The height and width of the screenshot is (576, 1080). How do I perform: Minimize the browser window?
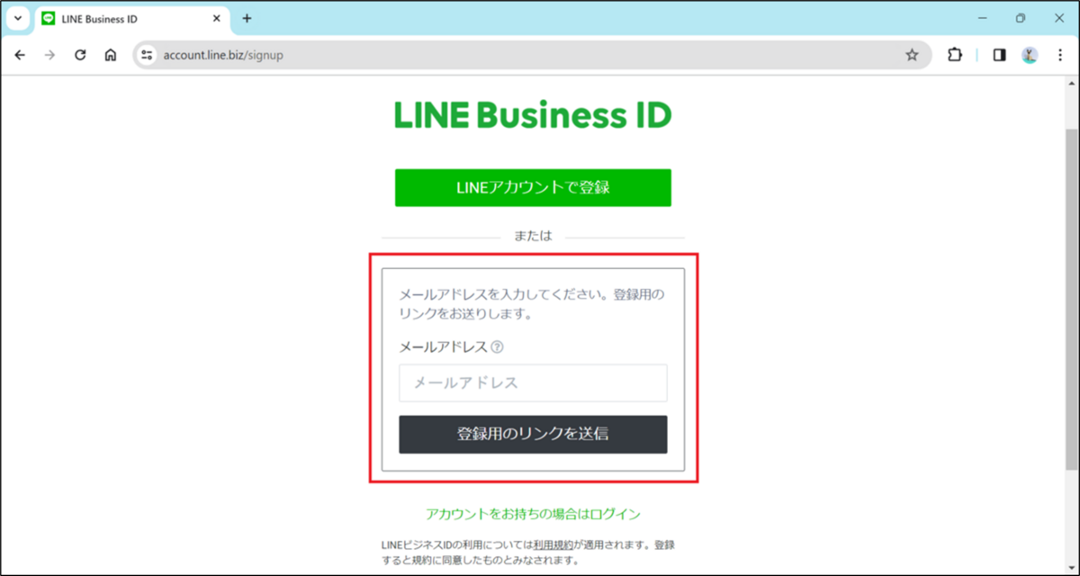982,18
